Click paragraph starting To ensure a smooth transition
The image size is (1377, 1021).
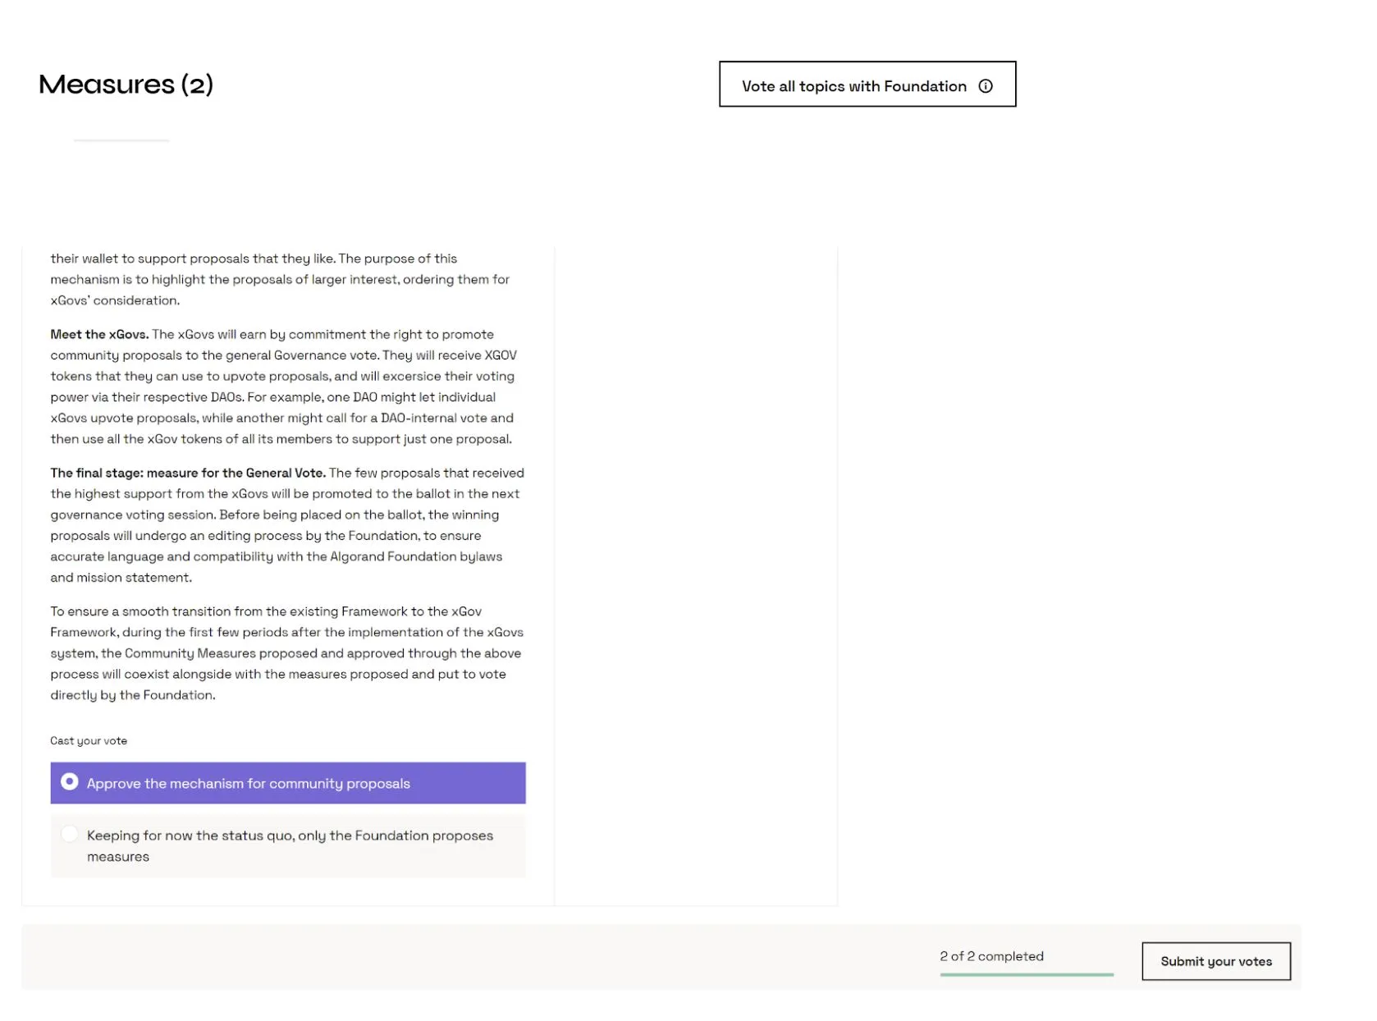click(286, 653)
